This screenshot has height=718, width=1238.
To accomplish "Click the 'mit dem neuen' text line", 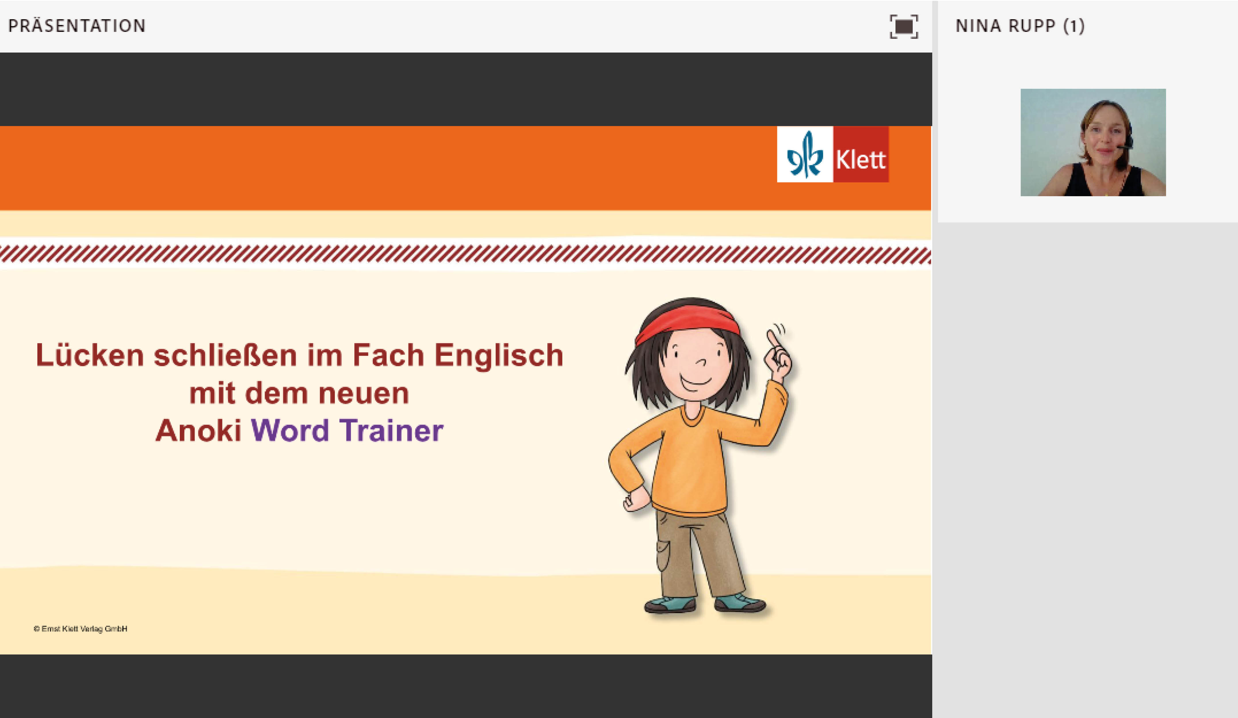I will tap(299, 393).
